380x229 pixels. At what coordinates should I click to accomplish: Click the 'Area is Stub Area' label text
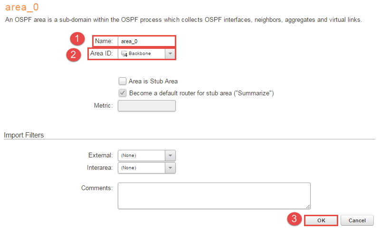pos(153,81)
